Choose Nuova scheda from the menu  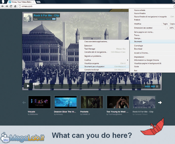coord(140,10)
